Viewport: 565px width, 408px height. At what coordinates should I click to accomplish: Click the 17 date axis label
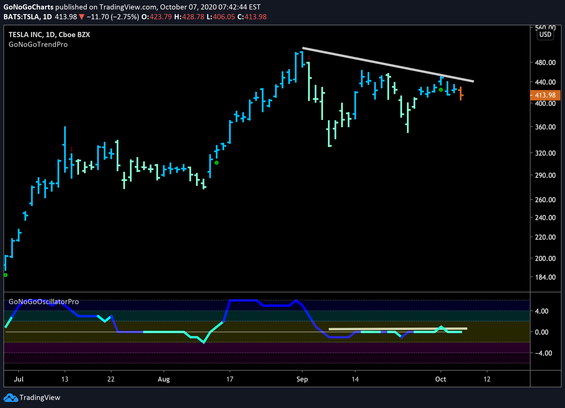(x=230, y=379)
